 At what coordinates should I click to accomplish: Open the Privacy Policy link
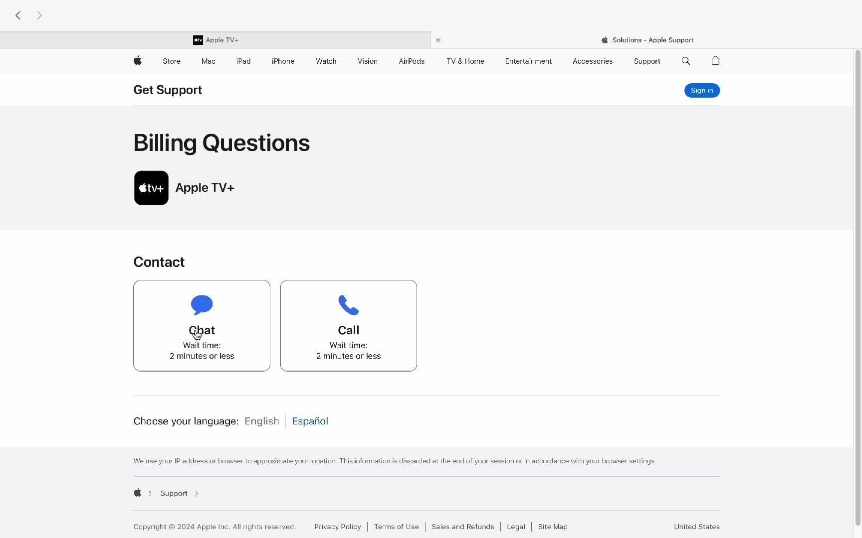338,527
